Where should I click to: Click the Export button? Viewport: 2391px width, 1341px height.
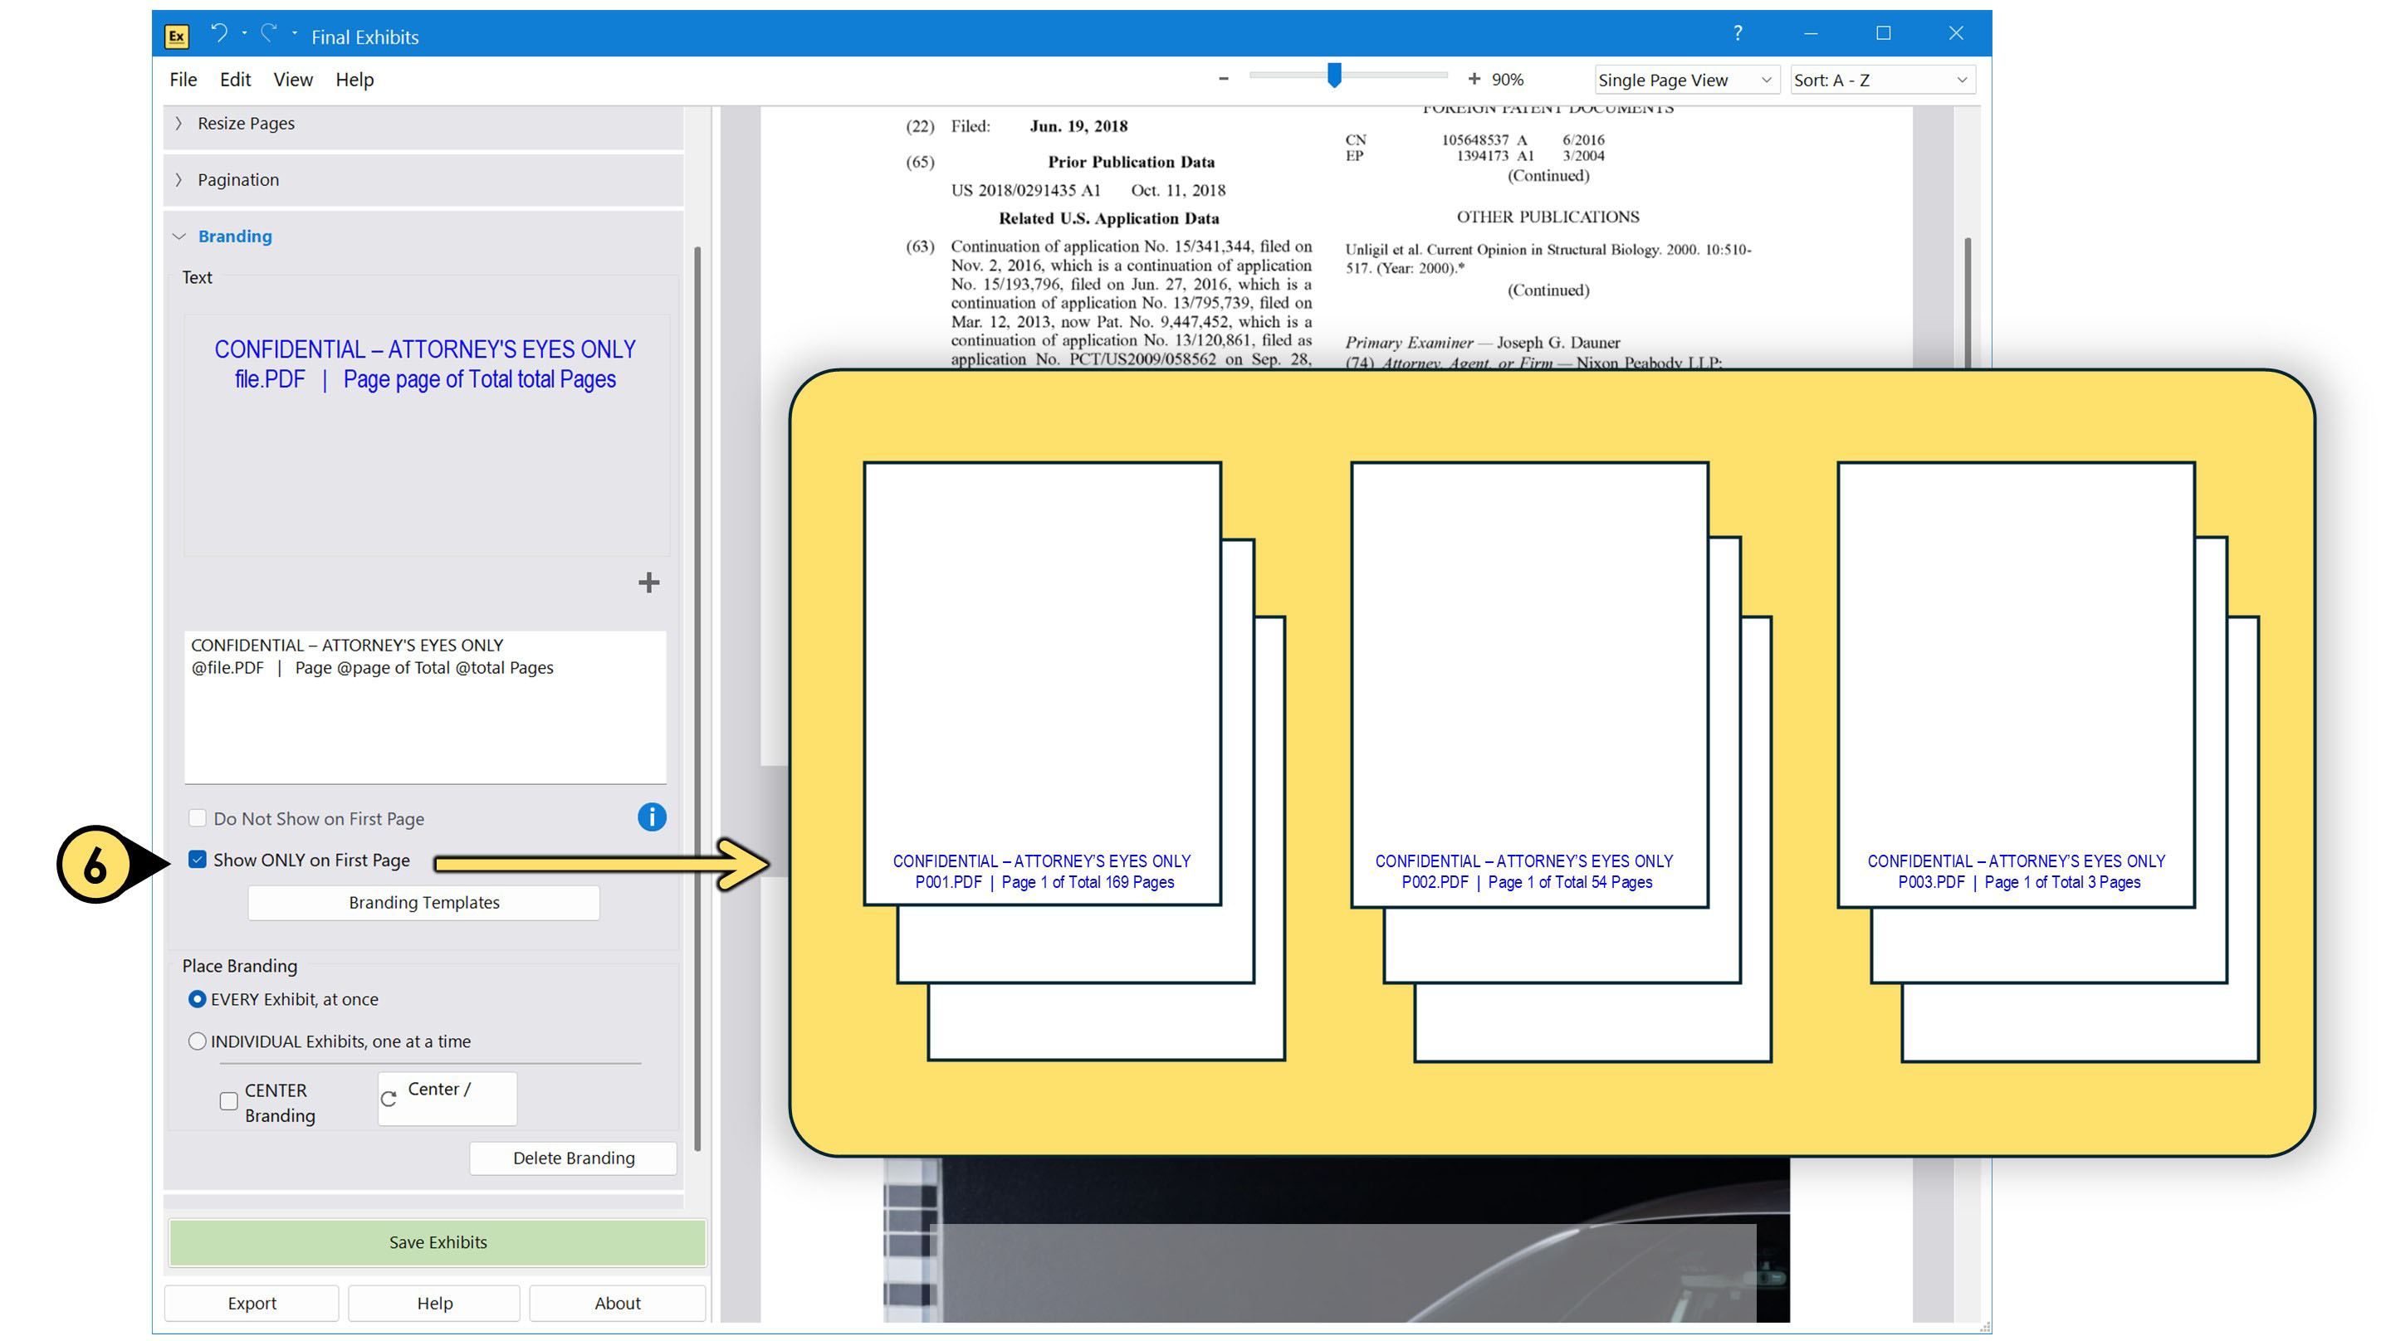point(252,1303)
